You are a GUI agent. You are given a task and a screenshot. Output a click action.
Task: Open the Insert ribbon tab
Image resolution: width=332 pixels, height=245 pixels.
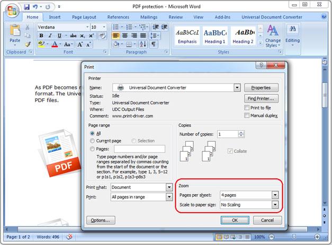(55, 17)
